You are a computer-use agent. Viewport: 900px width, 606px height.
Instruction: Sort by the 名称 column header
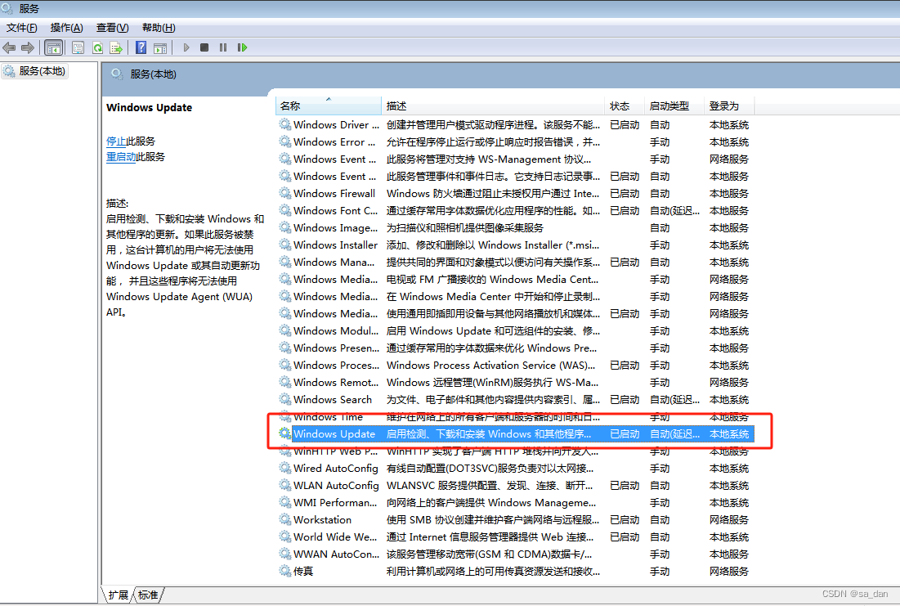coord(329,105)
